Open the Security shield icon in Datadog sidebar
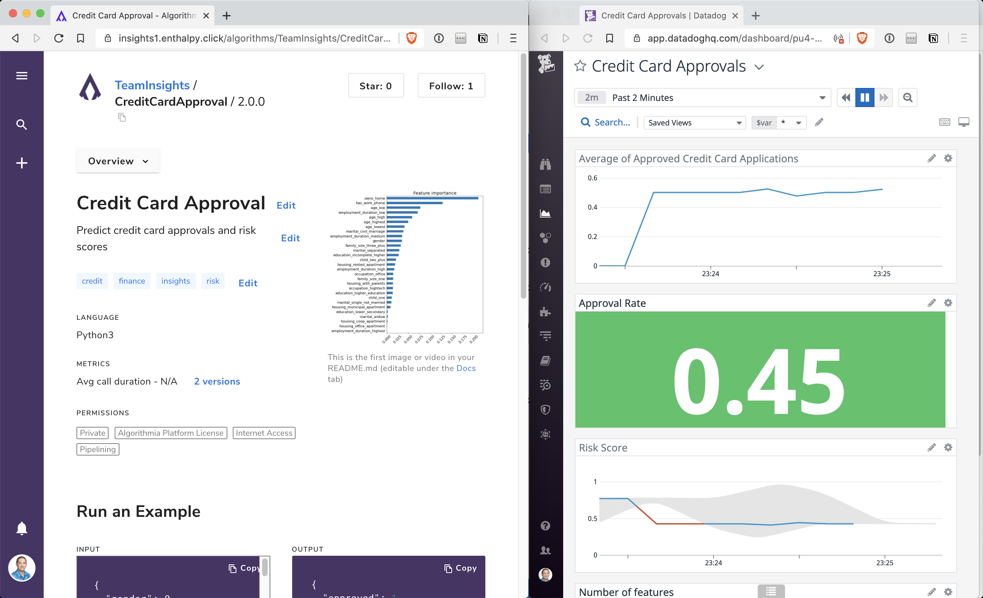The width and height of the screenshot is (983, 598). 545,410
